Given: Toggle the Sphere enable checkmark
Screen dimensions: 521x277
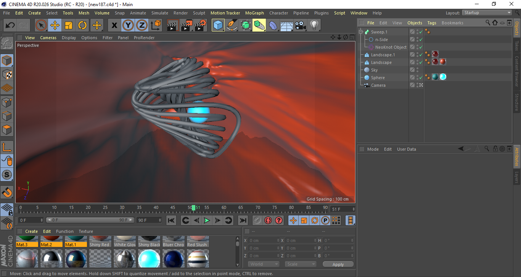Looking at the screenshot, I should [421, 78].
